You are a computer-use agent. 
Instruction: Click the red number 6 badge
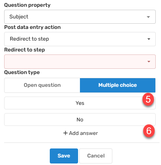coord(149,131)
